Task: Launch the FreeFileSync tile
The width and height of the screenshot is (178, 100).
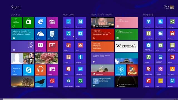Action: (80, 70)
